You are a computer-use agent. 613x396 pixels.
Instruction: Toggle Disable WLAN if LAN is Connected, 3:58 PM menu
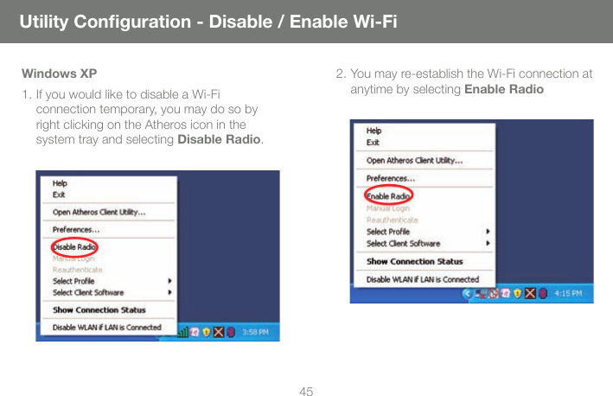point(109,327)
